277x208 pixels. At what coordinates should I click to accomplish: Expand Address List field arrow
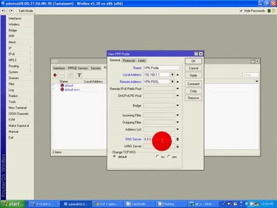[x=178, y=129]
